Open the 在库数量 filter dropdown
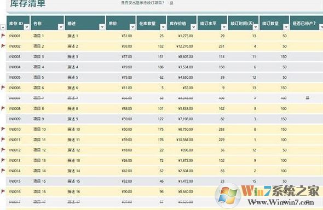Viewport: 323px width, 210px height. click(163, 27)
